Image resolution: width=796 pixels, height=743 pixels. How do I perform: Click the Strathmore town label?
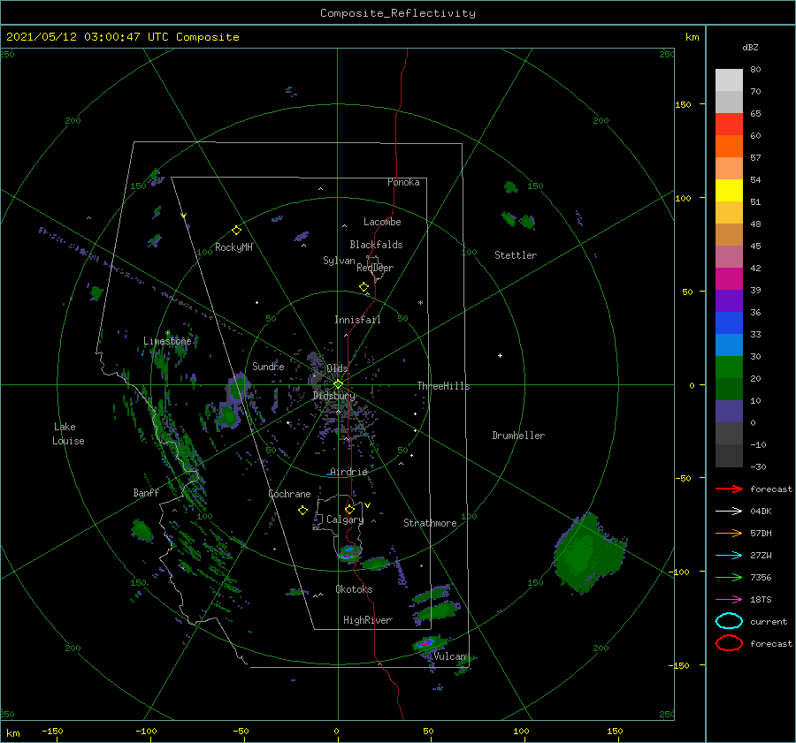tap(430, 523)
